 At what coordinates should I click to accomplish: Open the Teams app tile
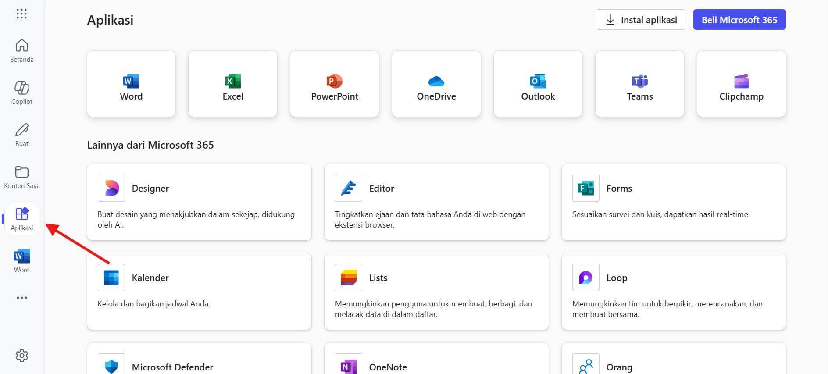pos(640,84)
